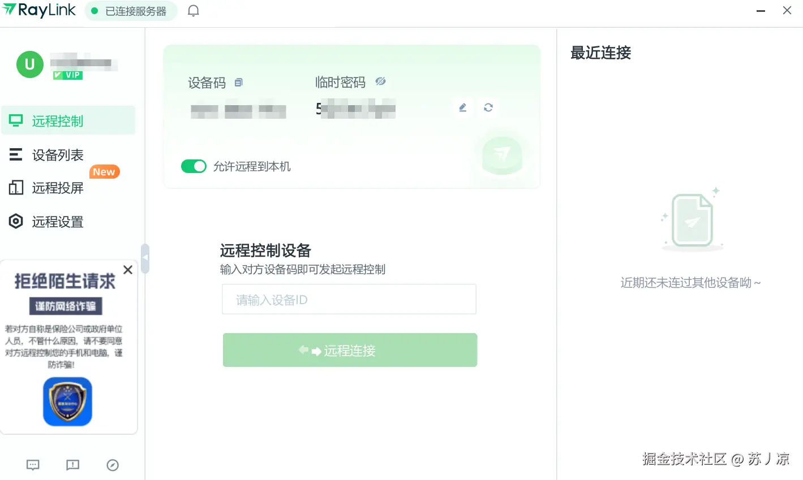Open the notification bell

click(194, 11)
